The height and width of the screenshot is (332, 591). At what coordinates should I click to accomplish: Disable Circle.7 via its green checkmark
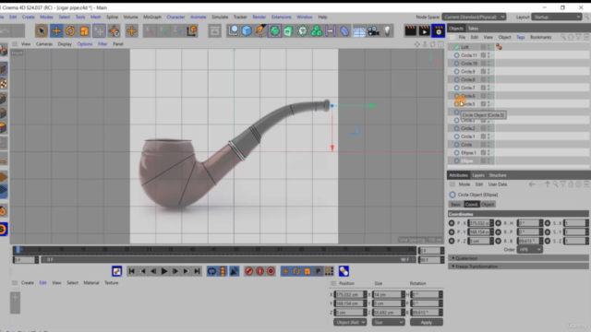[x=492, y=88]
